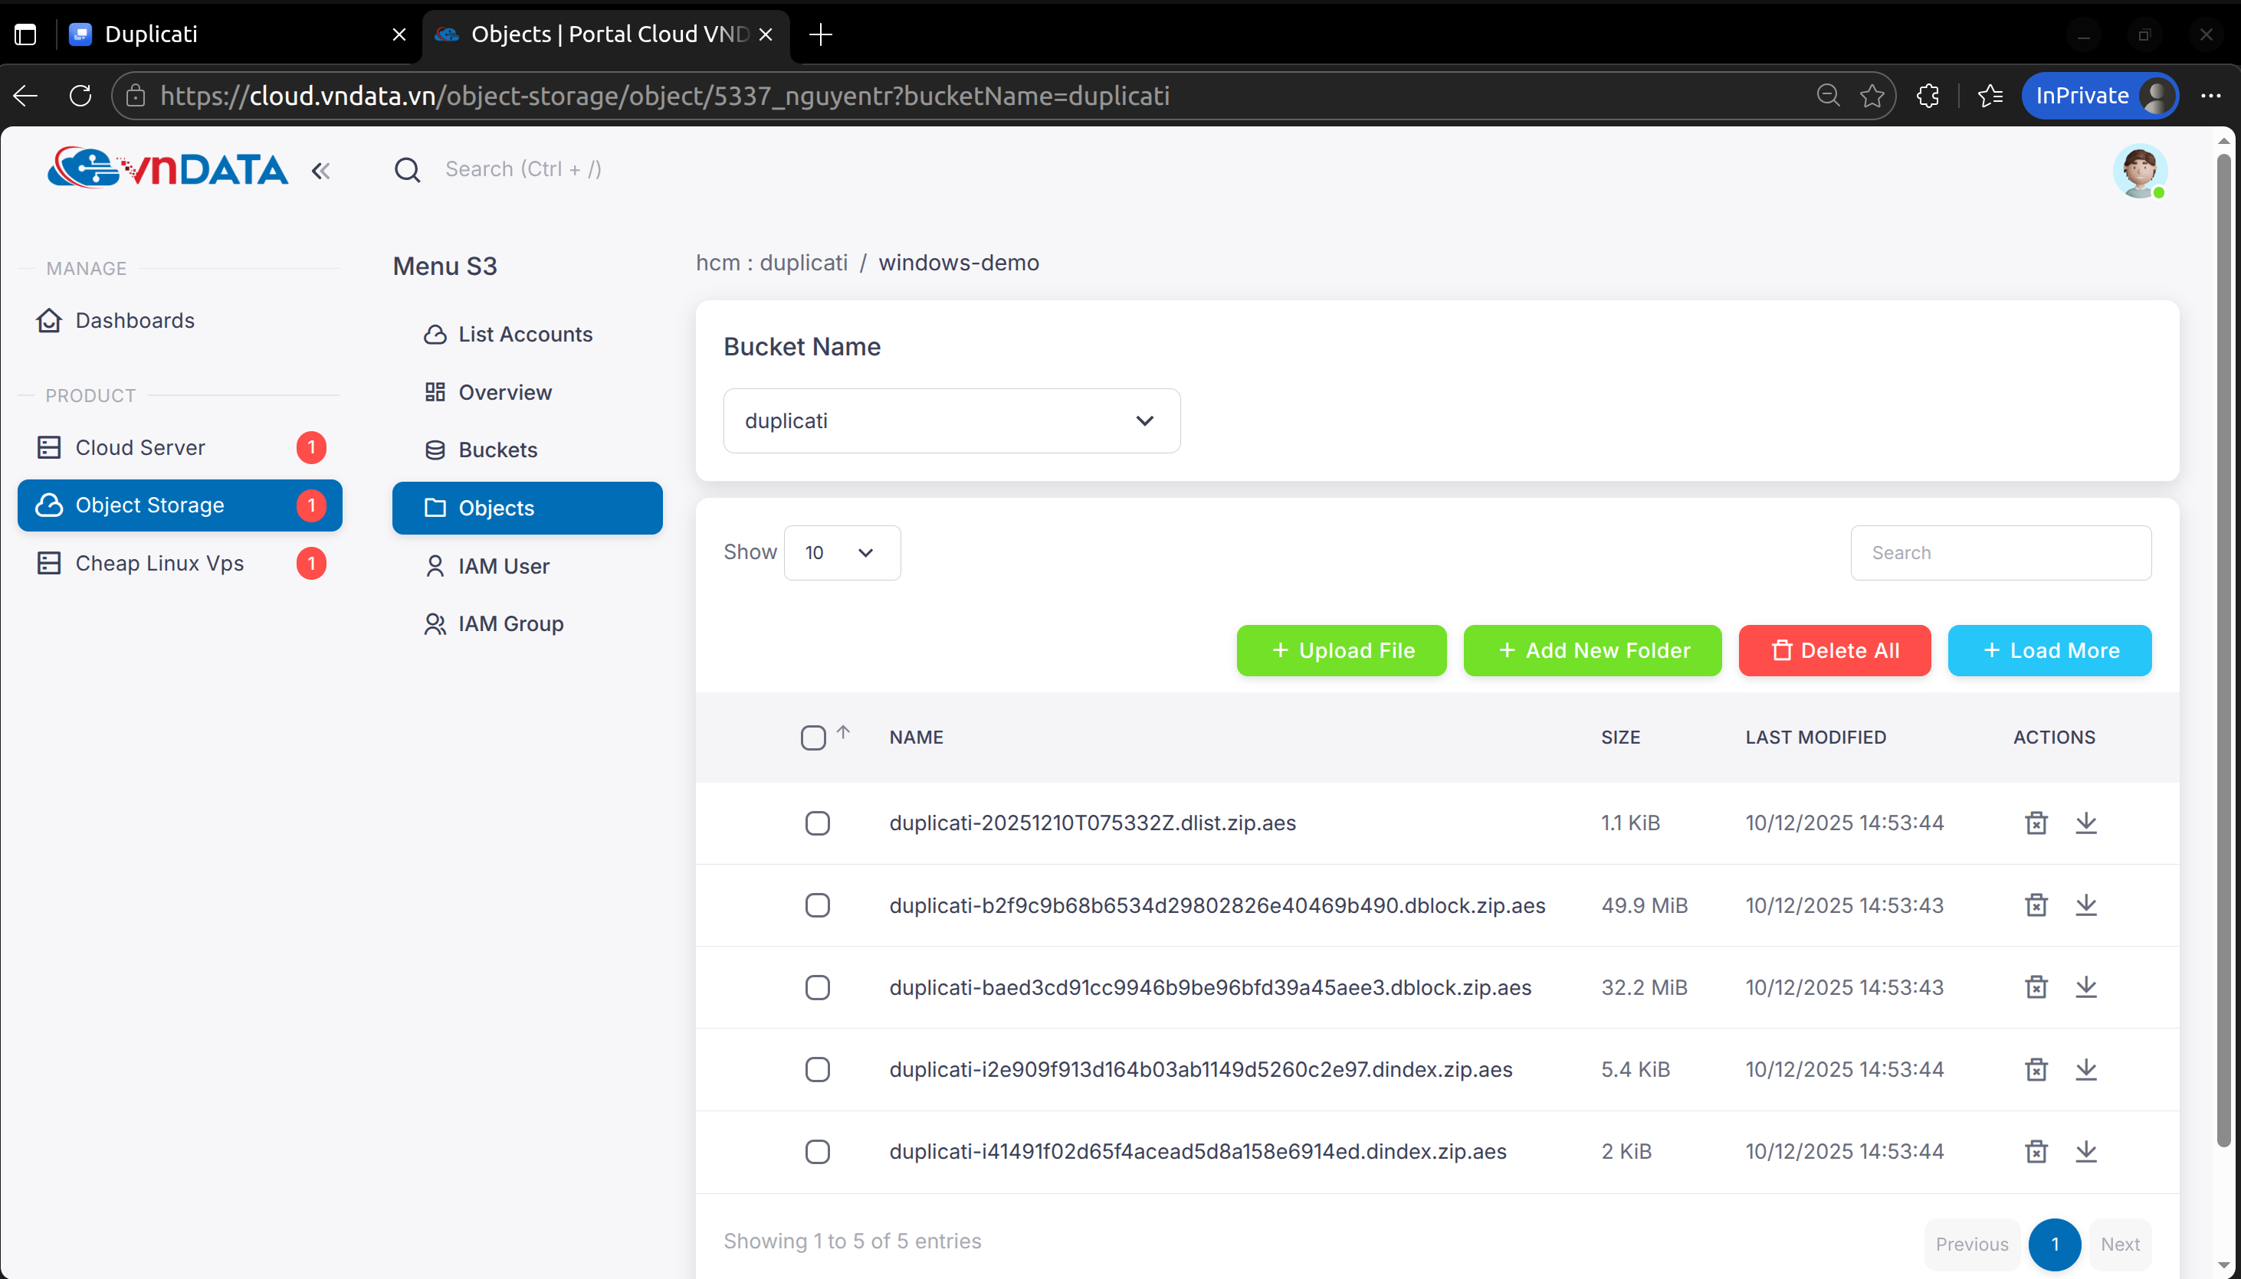Open Buckets in Menu S3
The image size is (2241, 1279).
click(x=497, y=450)
